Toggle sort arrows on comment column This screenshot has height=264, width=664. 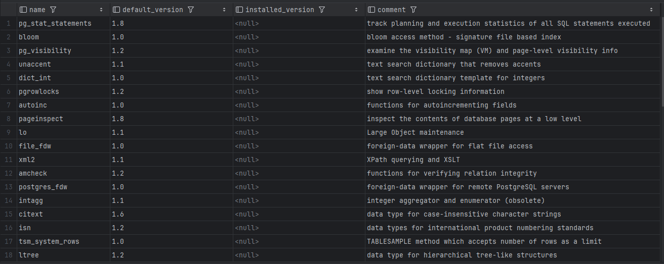point(651,10)
